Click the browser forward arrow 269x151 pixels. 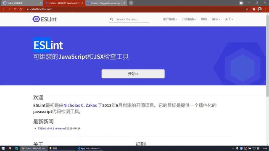[9, 9]
